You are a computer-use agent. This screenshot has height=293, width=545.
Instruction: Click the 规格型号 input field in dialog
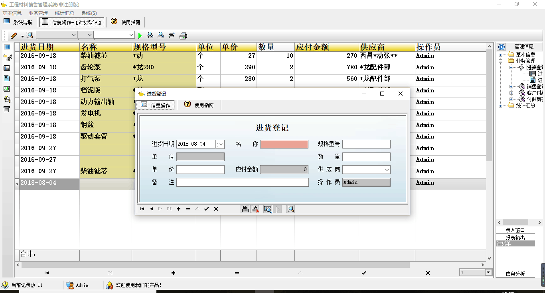366,144
